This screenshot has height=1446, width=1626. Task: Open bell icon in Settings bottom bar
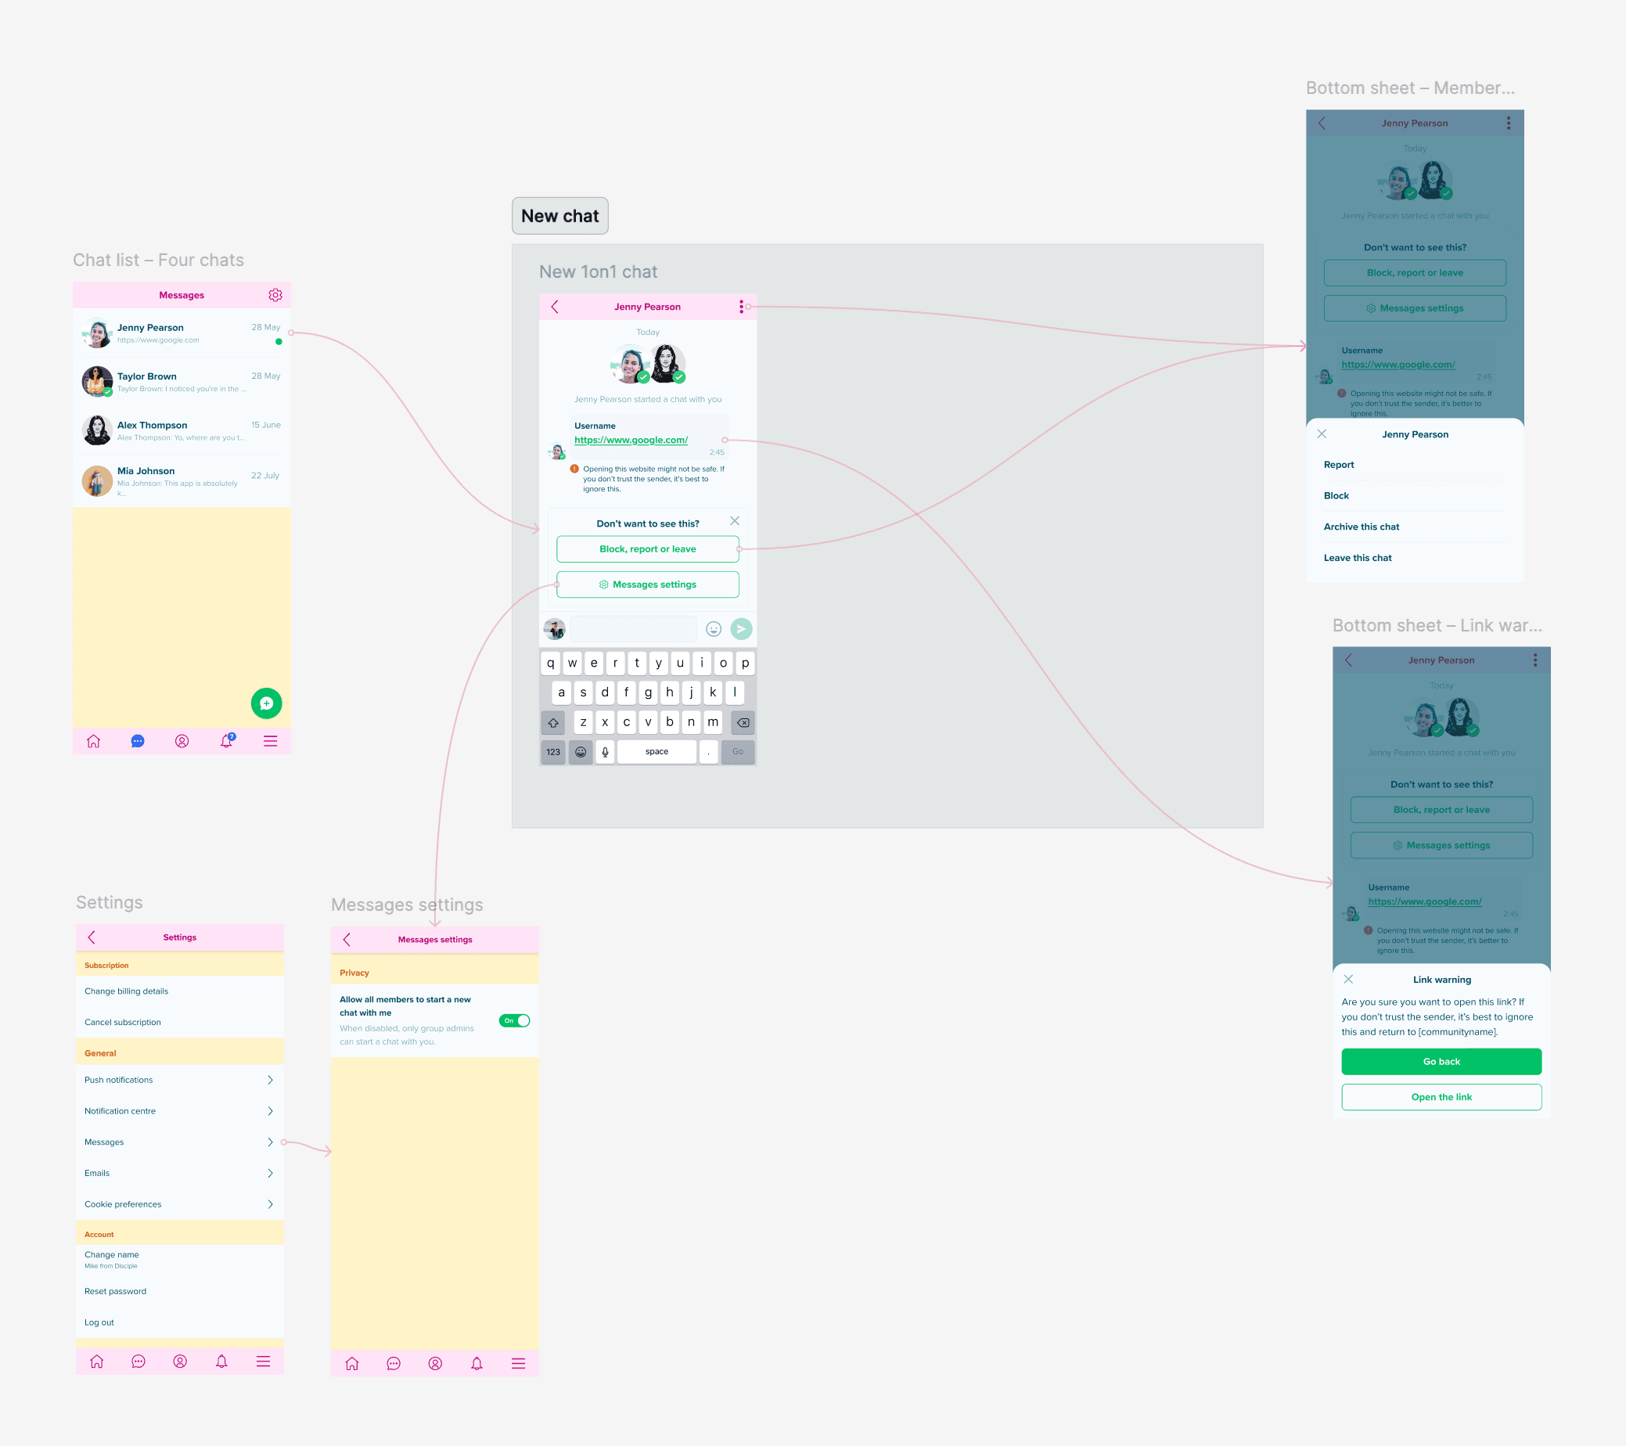pyautogui.click(x=222, y=1361)
